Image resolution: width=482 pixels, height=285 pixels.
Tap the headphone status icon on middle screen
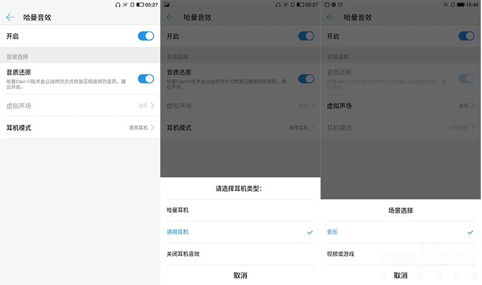(x=278, y=5)
